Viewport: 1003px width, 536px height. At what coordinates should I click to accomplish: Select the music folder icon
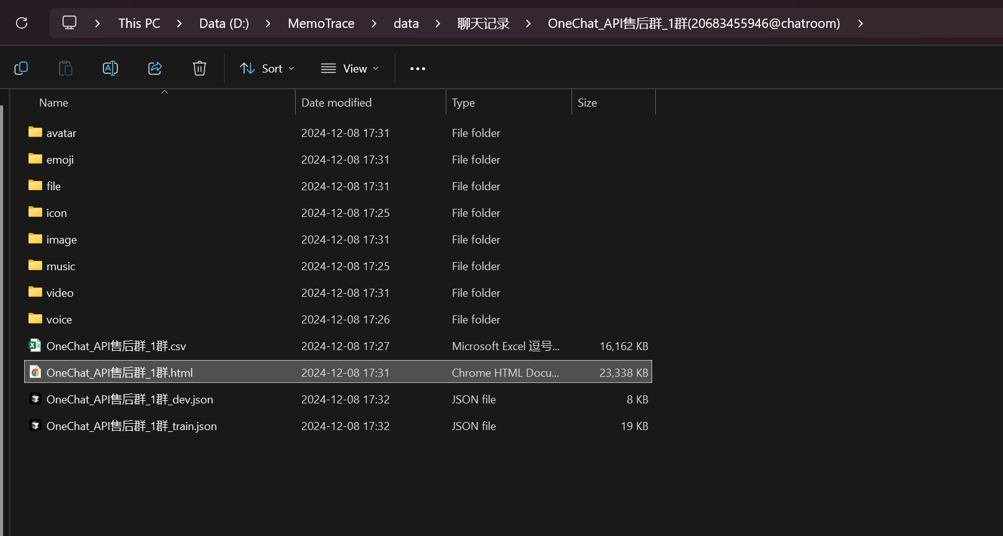tap(35, 265)
